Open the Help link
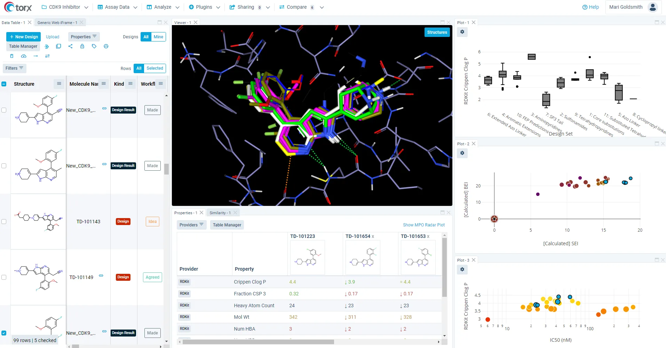This screenshot has width=666, height=348. tap(590, 7)
